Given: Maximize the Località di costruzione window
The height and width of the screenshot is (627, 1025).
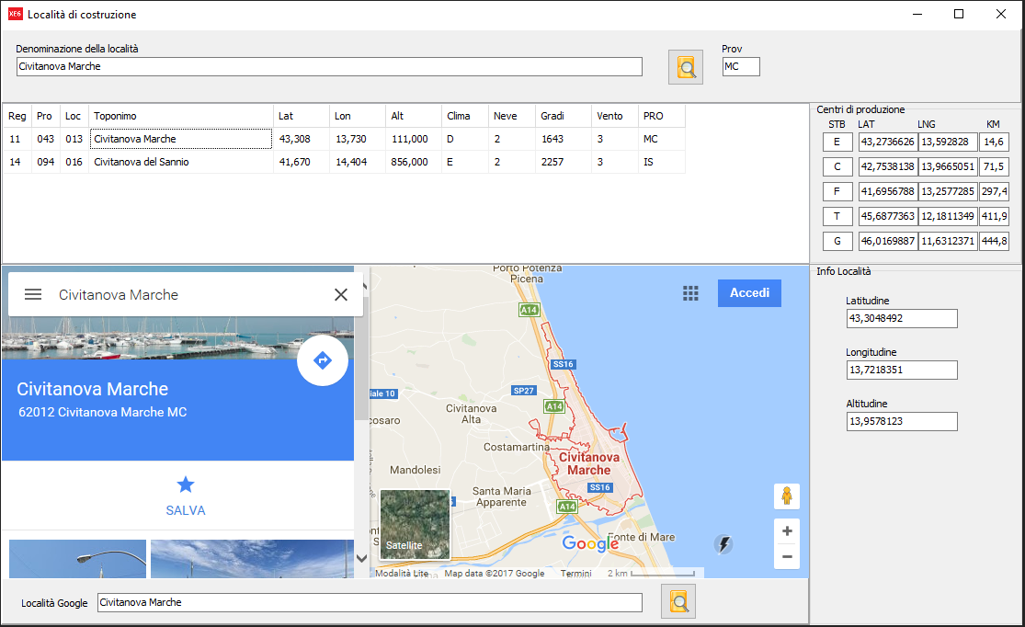Looking at the screenshot, I should [959, 14].
